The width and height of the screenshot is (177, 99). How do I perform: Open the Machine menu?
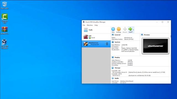(90, 25)
